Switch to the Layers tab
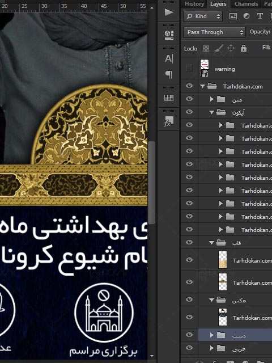This screenshot has height=363, width=272. [x=218, y=4]
